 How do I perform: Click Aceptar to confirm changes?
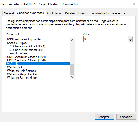(x=104, y=117)
